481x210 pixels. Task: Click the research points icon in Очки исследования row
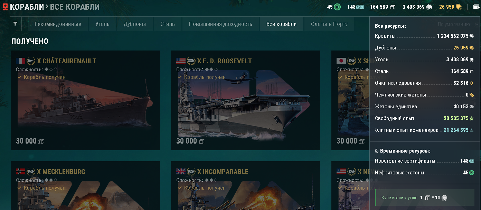coord(472,83)
